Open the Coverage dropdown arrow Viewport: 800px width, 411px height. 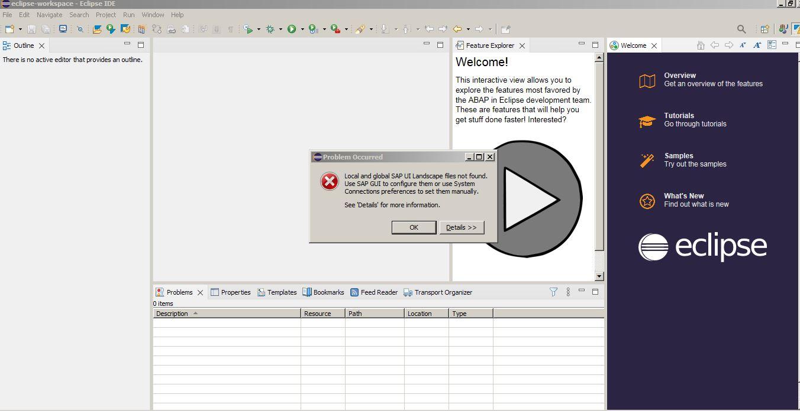(324, 29)
